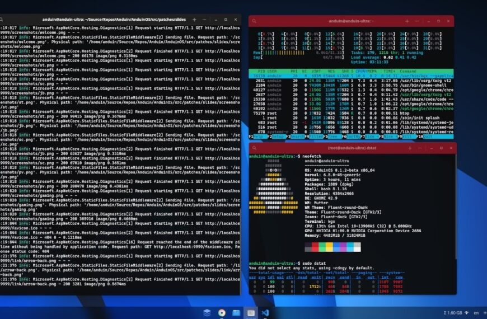The height and width of the screenshot is (319, 487).
Task: Click the 'DE: GNOME 42.9' line
Action: click(321, 198)
